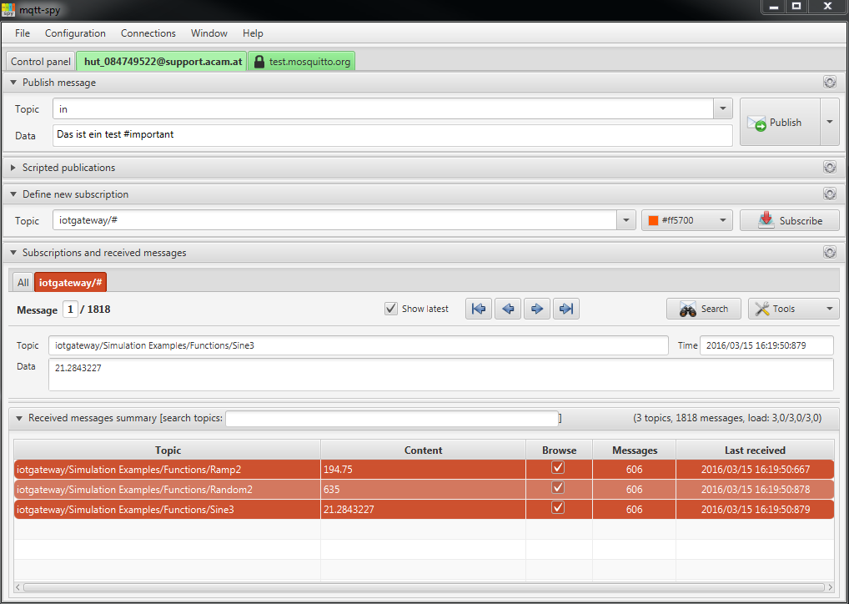This screenshot has height=604, width=849.
Task: Collapse the Publish message section
Action: [x=13, y=83]
